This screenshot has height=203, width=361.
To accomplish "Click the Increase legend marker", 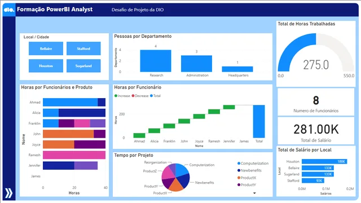I will coord(116,96).
